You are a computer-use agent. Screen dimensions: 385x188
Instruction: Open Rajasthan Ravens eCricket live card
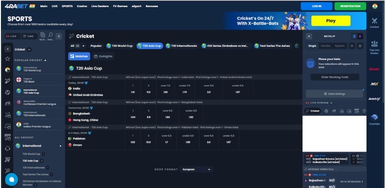click(x=326, y=159)
